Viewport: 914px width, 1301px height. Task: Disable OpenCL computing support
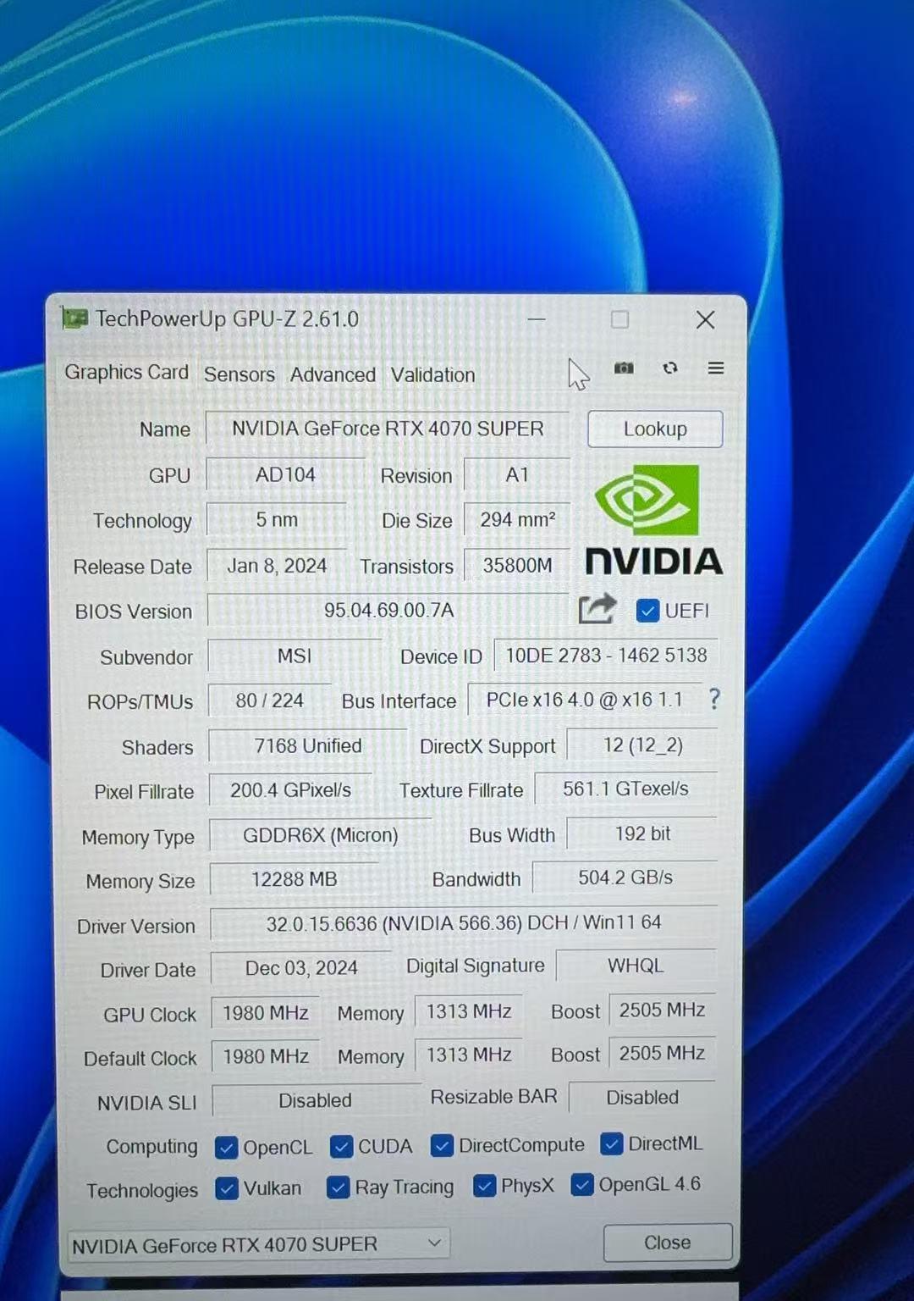click(226, 1147)
